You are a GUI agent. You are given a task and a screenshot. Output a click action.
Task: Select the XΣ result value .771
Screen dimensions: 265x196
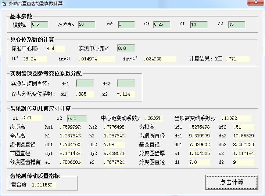point(237,59)
